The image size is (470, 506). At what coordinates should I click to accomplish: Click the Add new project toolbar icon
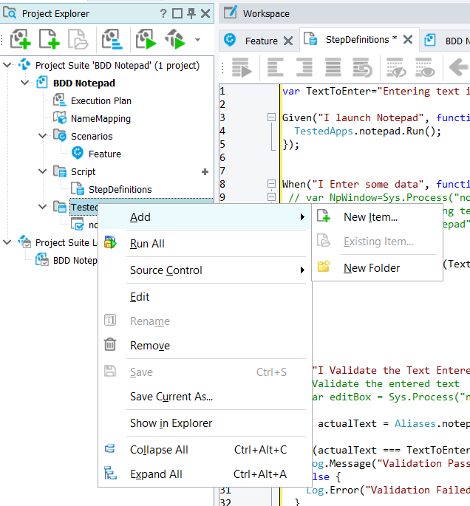pos(21,39)
